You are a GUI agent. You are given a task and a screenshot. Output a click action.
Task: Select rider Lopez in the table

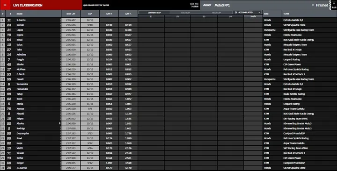[20, 30]
